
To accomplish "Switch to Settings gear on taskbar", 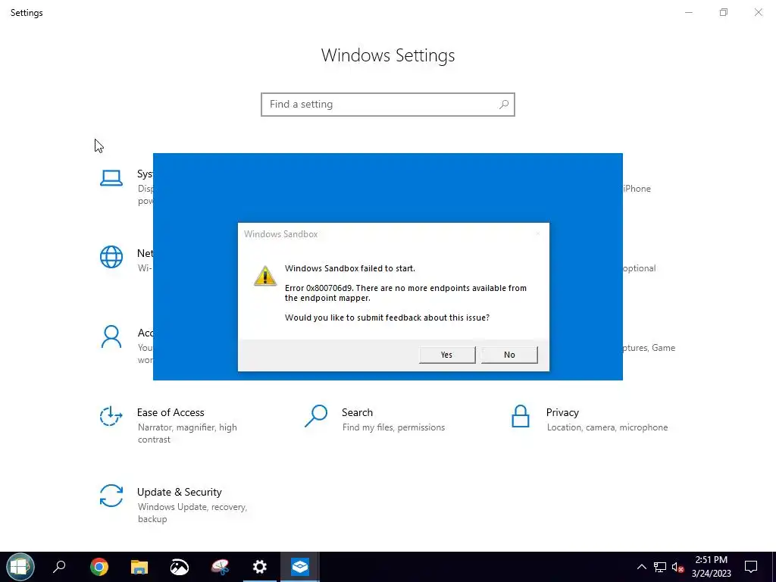I will [260, 567].
